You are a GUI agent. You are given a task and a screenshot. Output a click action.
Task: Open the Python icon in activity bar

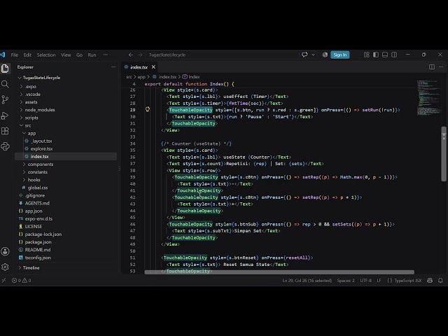point(5,146)
